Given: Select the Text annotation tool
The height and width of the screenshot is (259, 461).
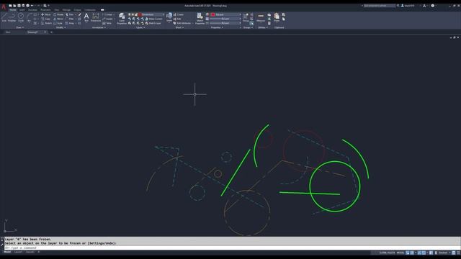Looking at the screenshot, I should (x=86, y=17).
